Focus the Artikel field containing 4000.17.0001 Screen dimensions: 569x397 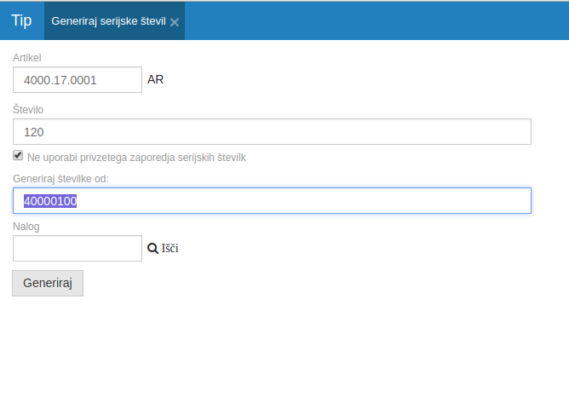[x=77, y=80]
